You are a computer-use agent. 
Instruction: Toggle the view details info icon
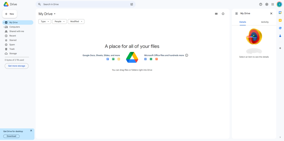click(x=223, y=14)
